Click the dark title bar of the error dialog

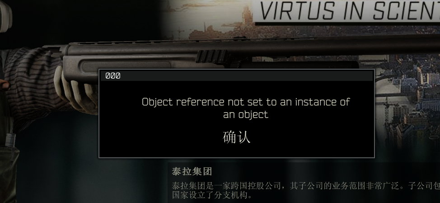pos(237,76)
